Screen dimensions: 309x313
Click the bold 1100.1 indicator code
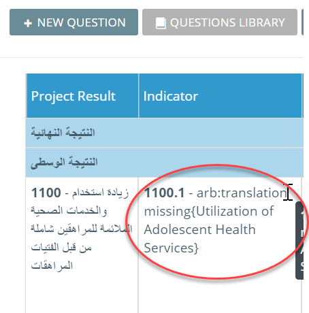(x=164, y=193)
